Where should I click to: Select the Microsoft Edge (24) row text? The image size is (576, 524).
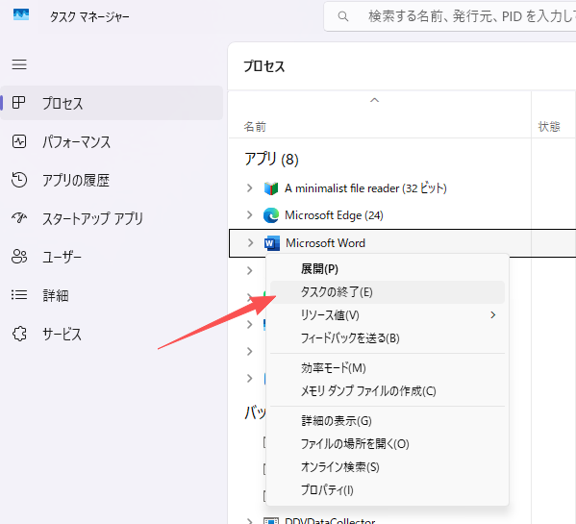334,215
